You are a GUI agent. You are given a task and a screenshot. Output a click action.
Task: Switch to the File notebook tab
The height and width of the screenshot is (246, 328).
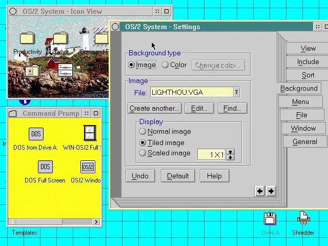[x=302, y=115]
